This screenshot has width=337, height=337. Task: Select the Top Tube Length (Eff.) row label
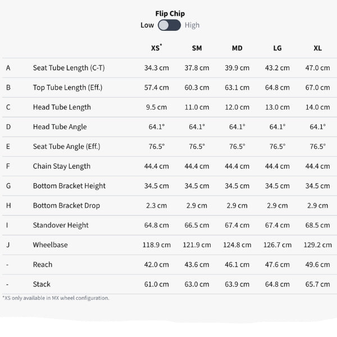coord(67,88)
